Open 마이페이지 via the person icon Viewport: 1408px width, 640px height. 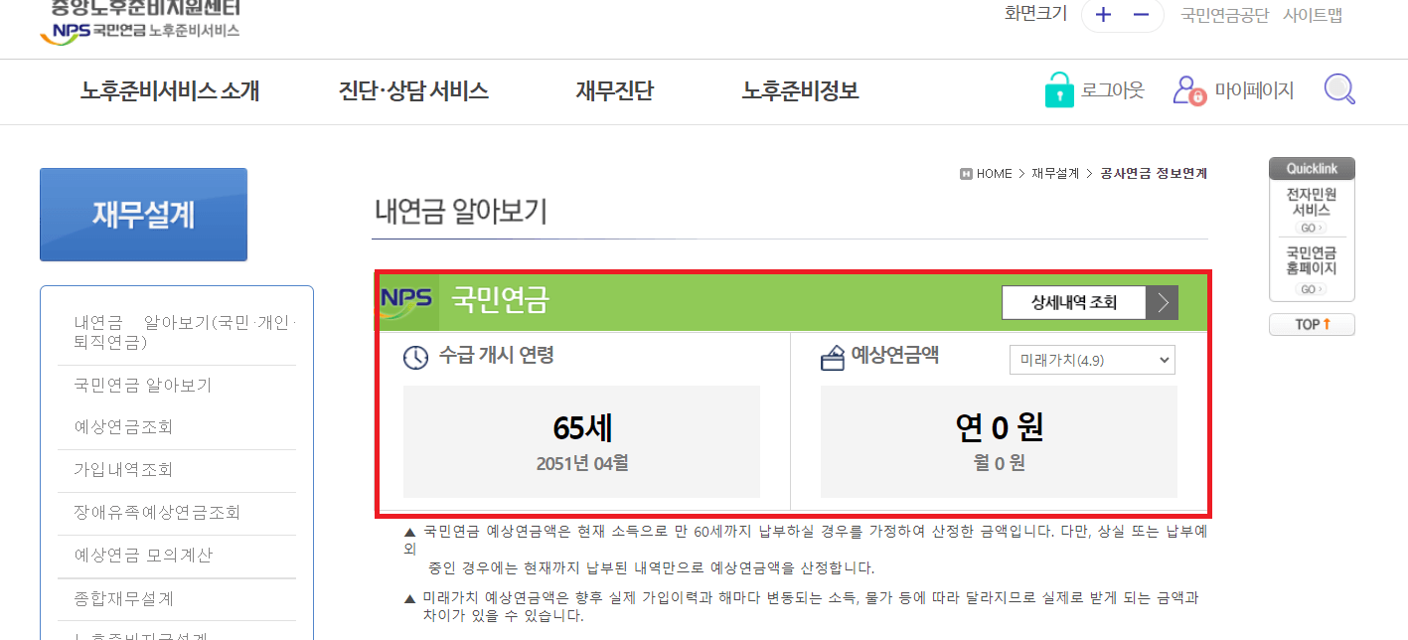[x=1189, y=89]
